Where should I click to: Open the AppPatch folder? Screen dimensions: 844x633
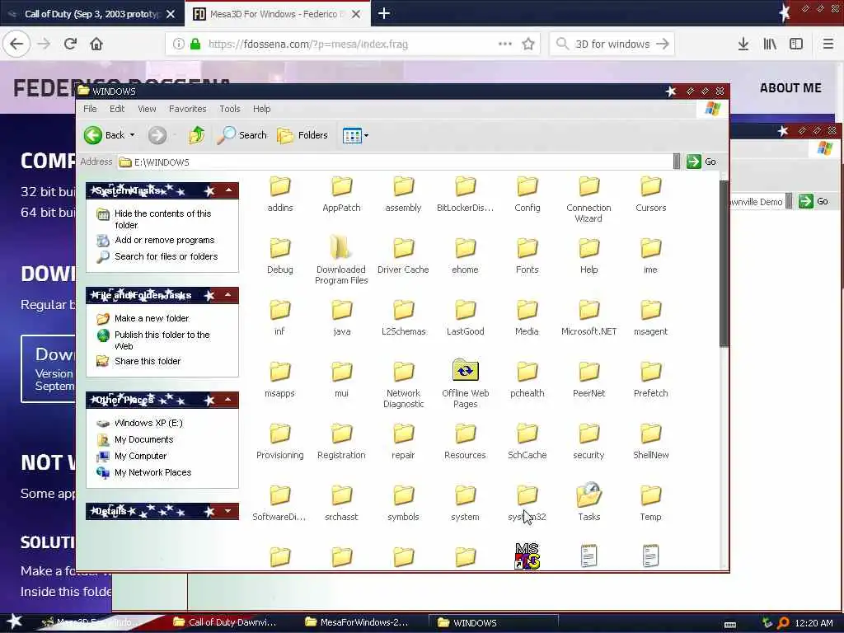pos(341,193)
